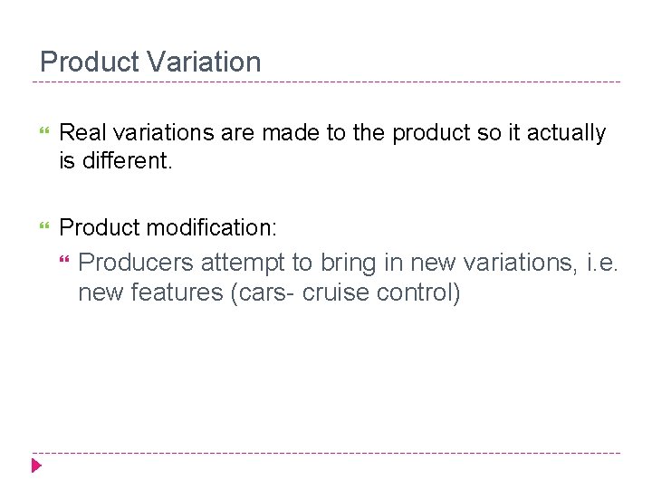Click the pink triangle arrow at bottom left
This screenshot has width=652, height=489.
(x=36, y=465)
